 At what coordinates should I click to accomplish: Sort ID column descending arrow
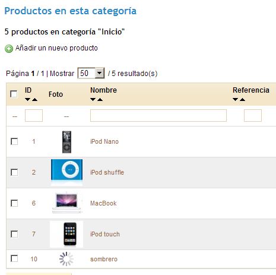28,99
